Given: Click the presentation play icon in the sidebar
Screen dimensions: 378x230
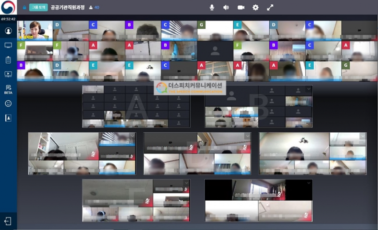Looking at the screenshot, I should [8, 74].
